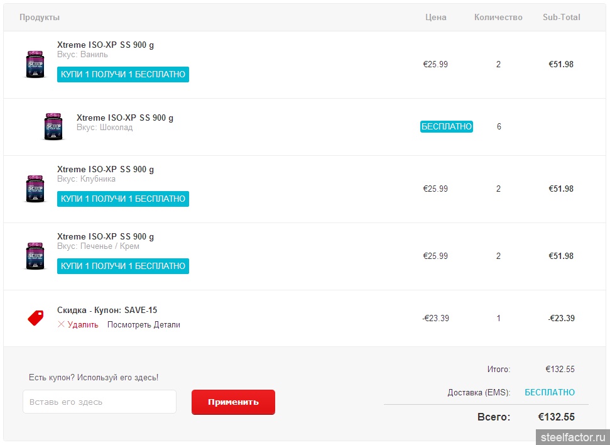Click the Strawberry row's buy-one-get-one badge

point(123,199)
